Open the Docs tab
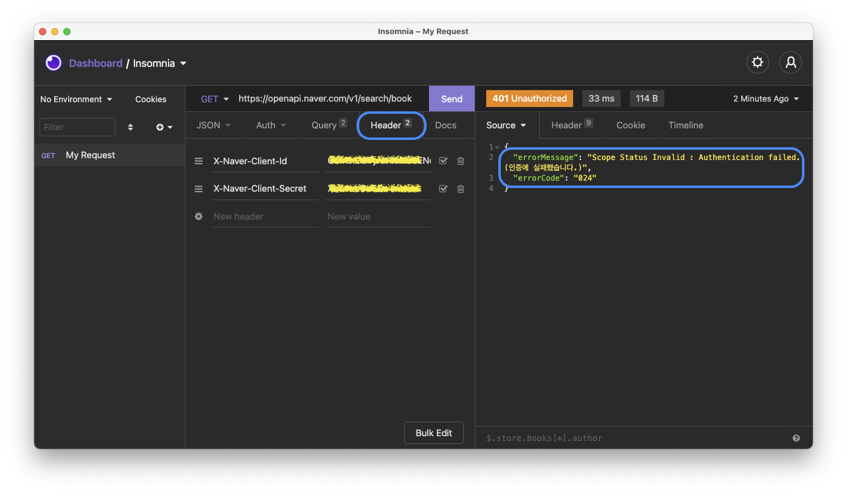The image size is (847, 494). click(445, 125)
